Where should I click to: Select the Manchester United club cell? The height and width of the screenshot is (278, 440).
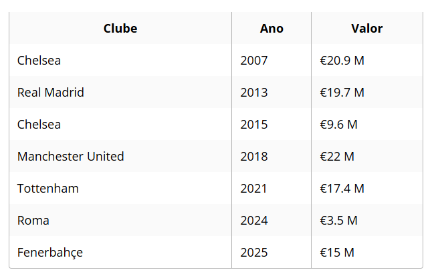click(x=71, y=157)
